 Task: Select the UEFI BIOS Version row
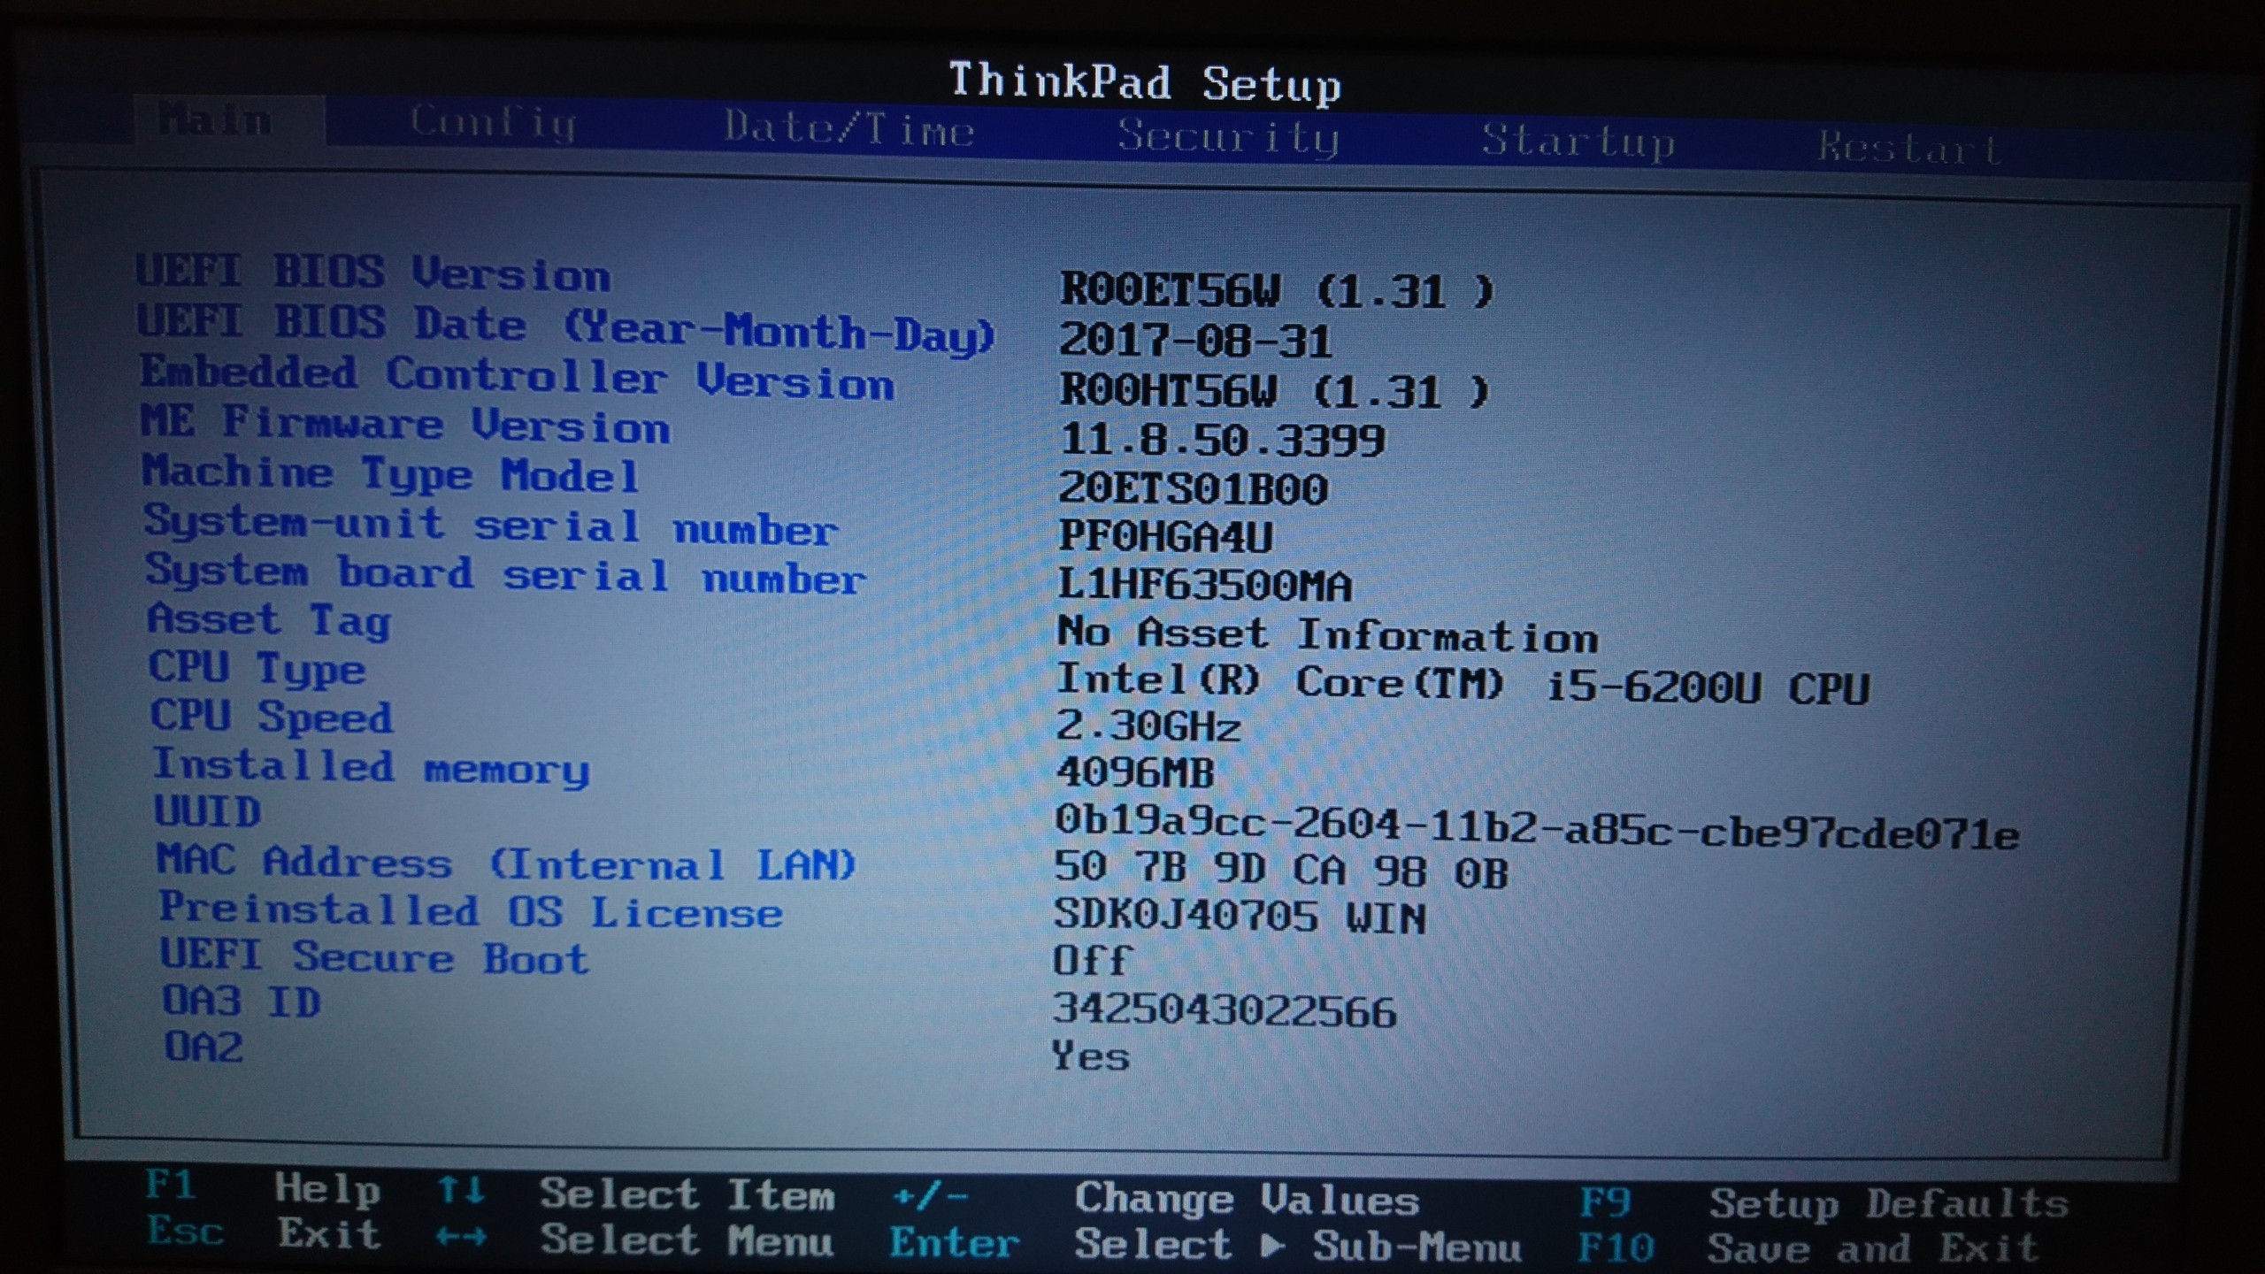point(373,272)
